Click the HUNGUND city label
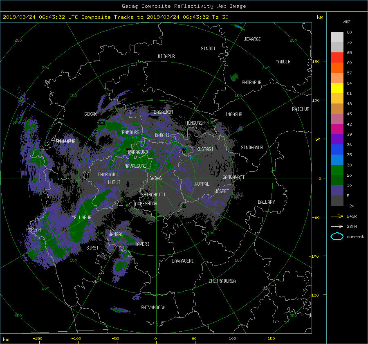368x344 pixels. tap(194, 123)
